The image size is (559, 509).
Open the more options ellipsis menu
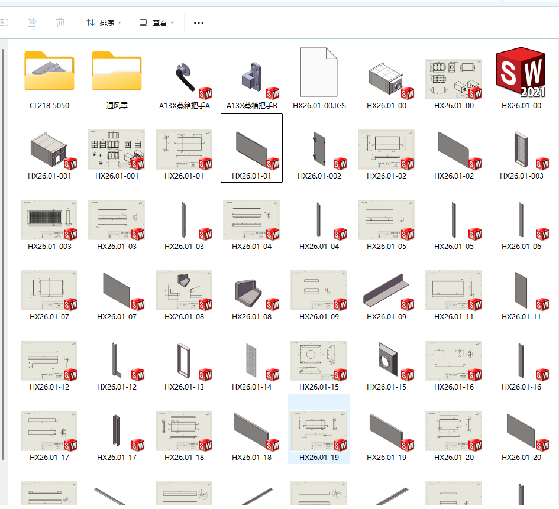click(x=199, y=23)
